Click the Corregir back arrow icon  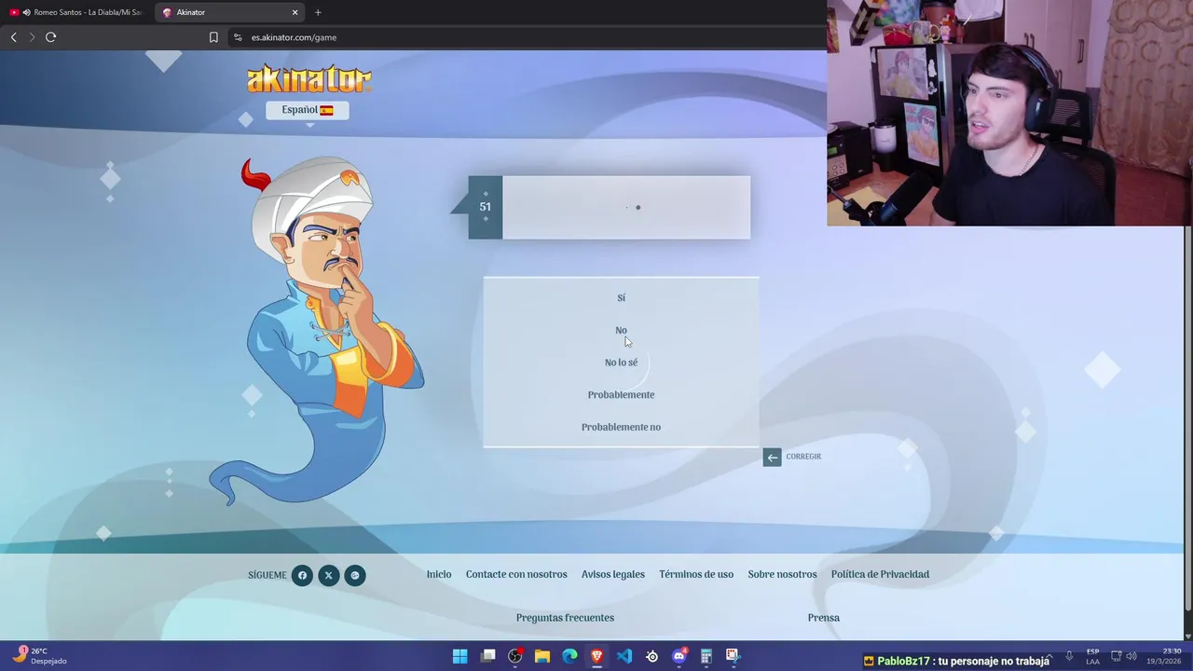[x=772, y=457]
